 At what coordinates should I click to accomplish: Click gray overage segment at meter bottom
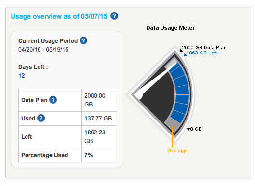point(173,123)
